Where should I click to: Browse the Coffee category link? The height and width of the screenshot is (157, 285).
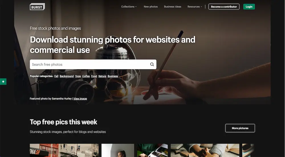(86, 76)
